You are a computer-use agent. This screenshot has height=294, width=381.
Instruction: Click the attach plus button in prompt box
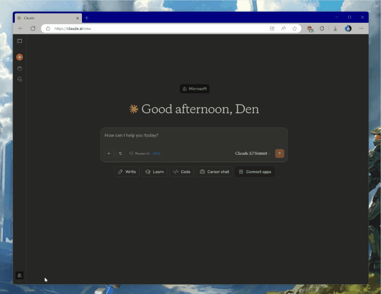[109, 154]
